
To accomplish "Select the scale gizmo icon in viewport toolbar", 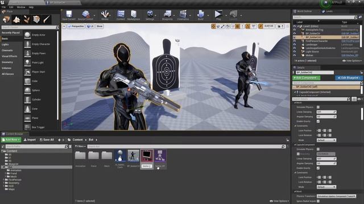I will click(x=222, y=27).
